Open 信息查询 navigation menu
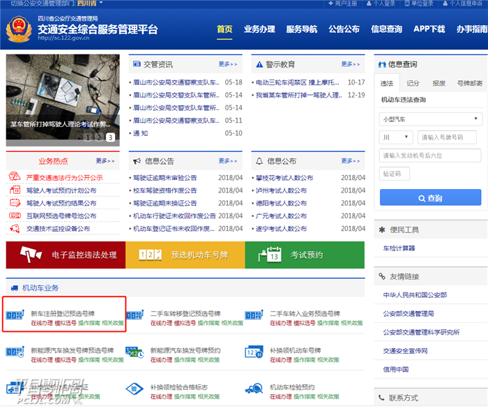488x408 pixels. 386,29
